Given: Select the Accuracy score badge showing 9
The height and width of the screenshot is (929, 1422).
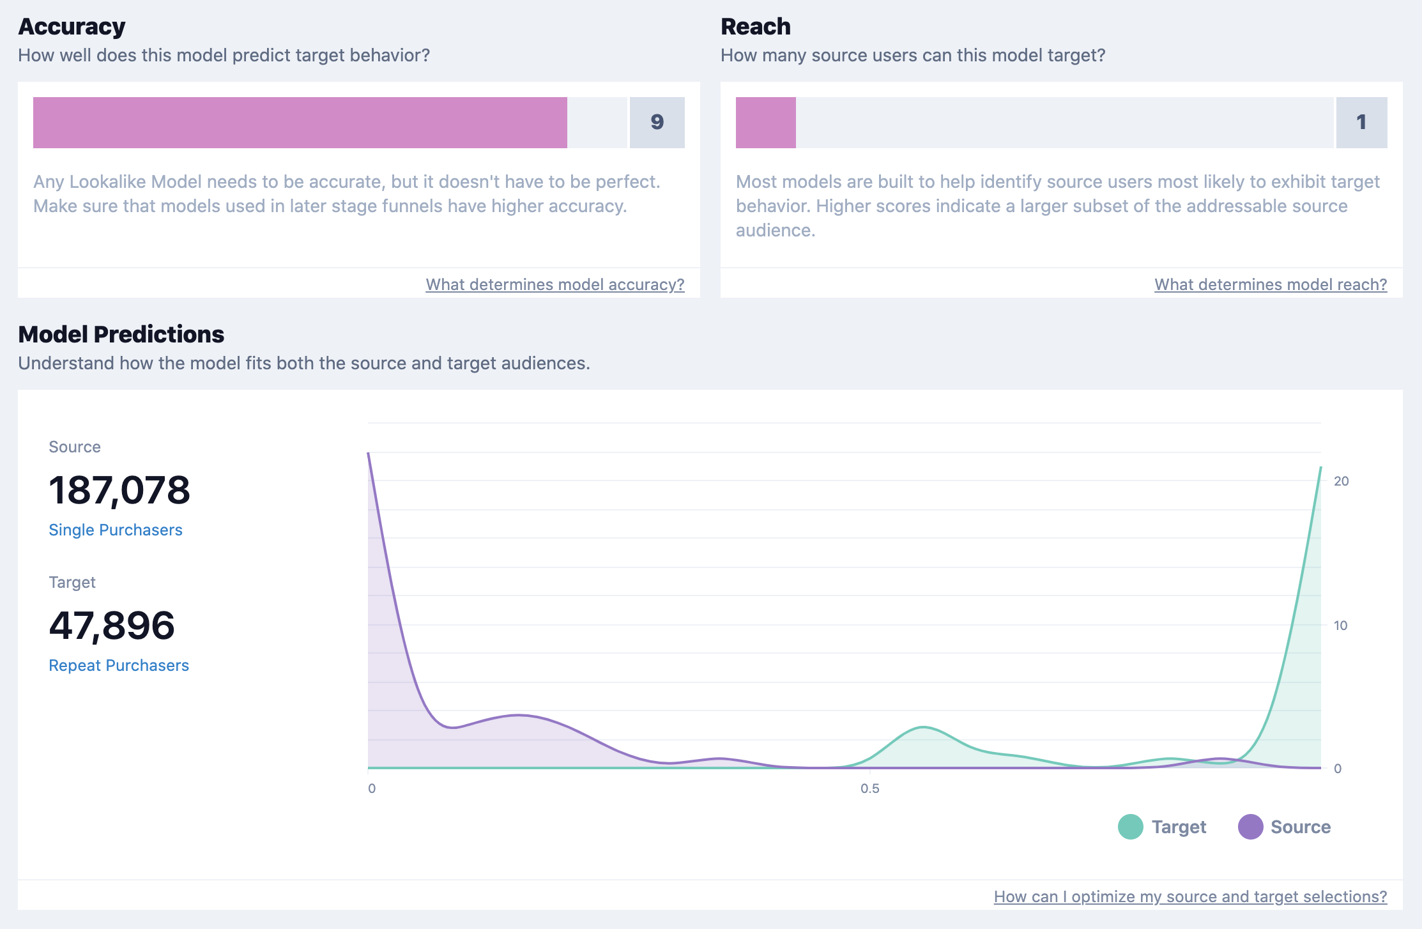Looking at the screenshot, I should pos(657,123).
